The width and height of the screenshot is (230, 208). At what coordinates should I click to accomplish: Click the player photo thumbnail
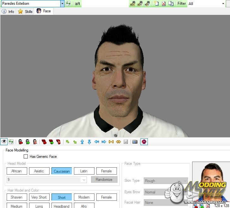coord(210,181)
